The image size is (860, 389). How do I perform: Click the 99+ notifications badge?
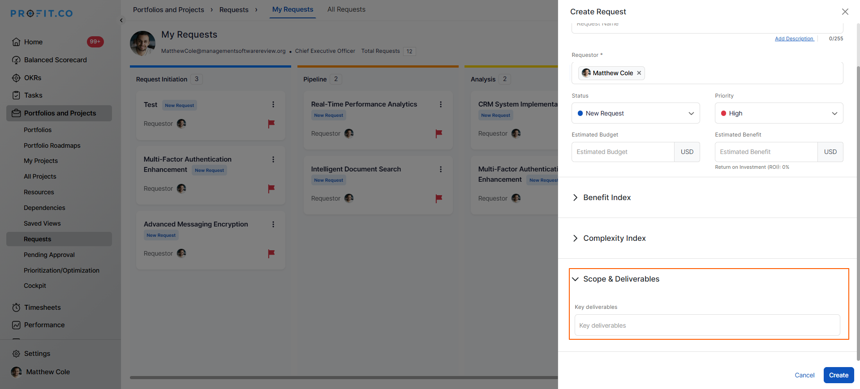point(95,42)
